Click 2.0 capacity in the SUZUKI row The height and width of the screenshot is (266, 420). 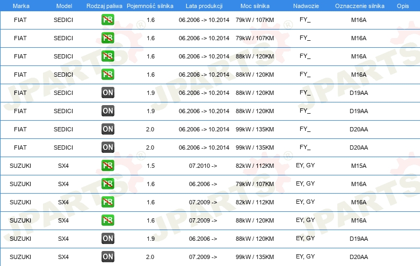click(x=150, y=257)
